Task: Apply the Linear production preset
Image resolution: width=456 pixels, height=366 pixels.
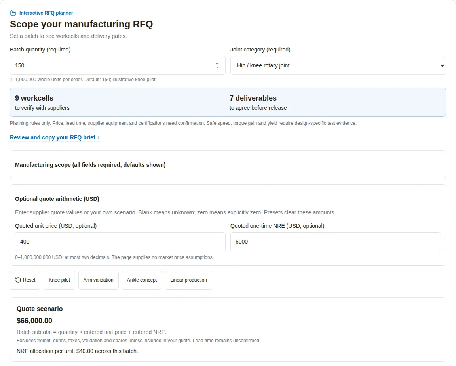Action: (188, 280)
